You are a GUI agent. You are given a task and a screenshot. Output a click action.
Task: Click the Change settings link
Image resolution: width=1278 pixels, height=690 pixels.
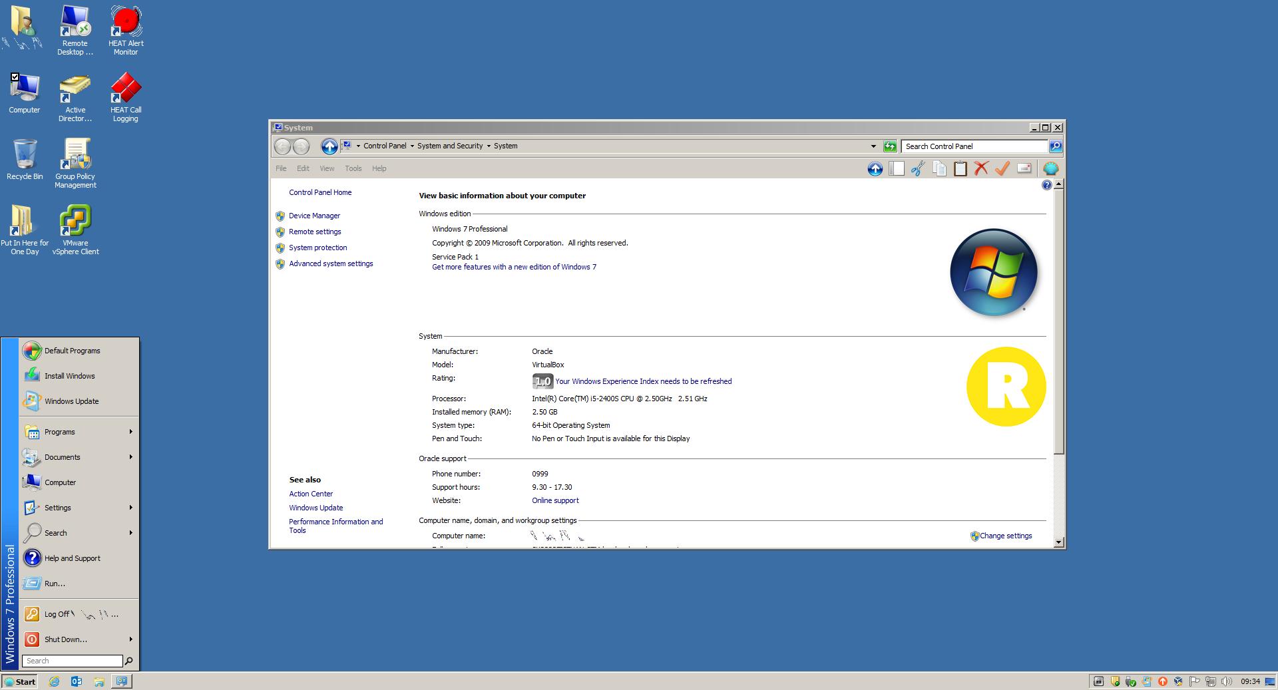click(x=1005, y=536)
